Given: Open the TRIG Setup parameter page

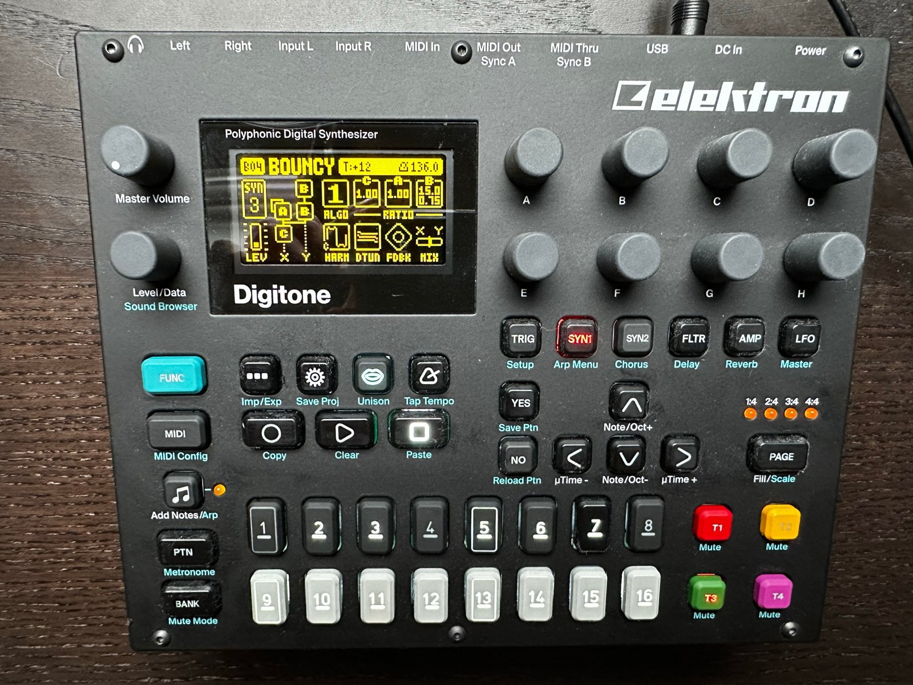Looking at the screenshot, I should (x=522, y=339).
